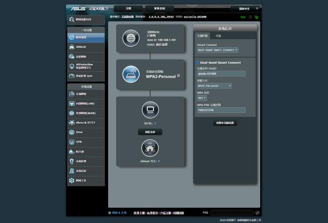Open the user manual footer link
Viewport: 328px width, 223px height.
coord(139,213)
